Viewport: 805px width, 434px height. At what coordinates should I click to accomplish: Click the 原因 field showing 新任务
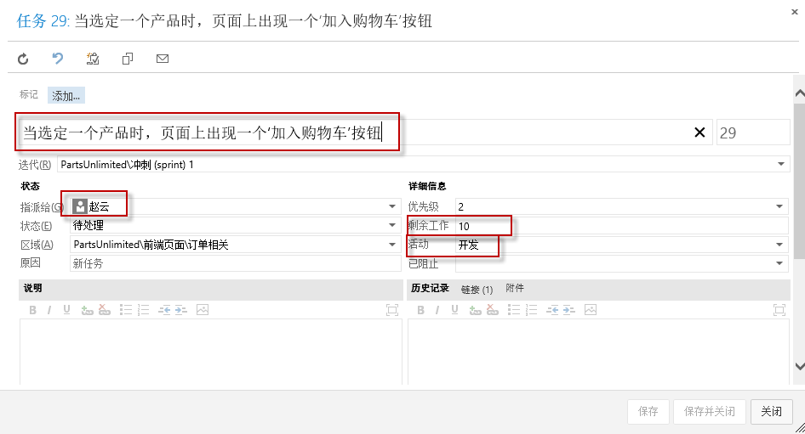(235, 263)
